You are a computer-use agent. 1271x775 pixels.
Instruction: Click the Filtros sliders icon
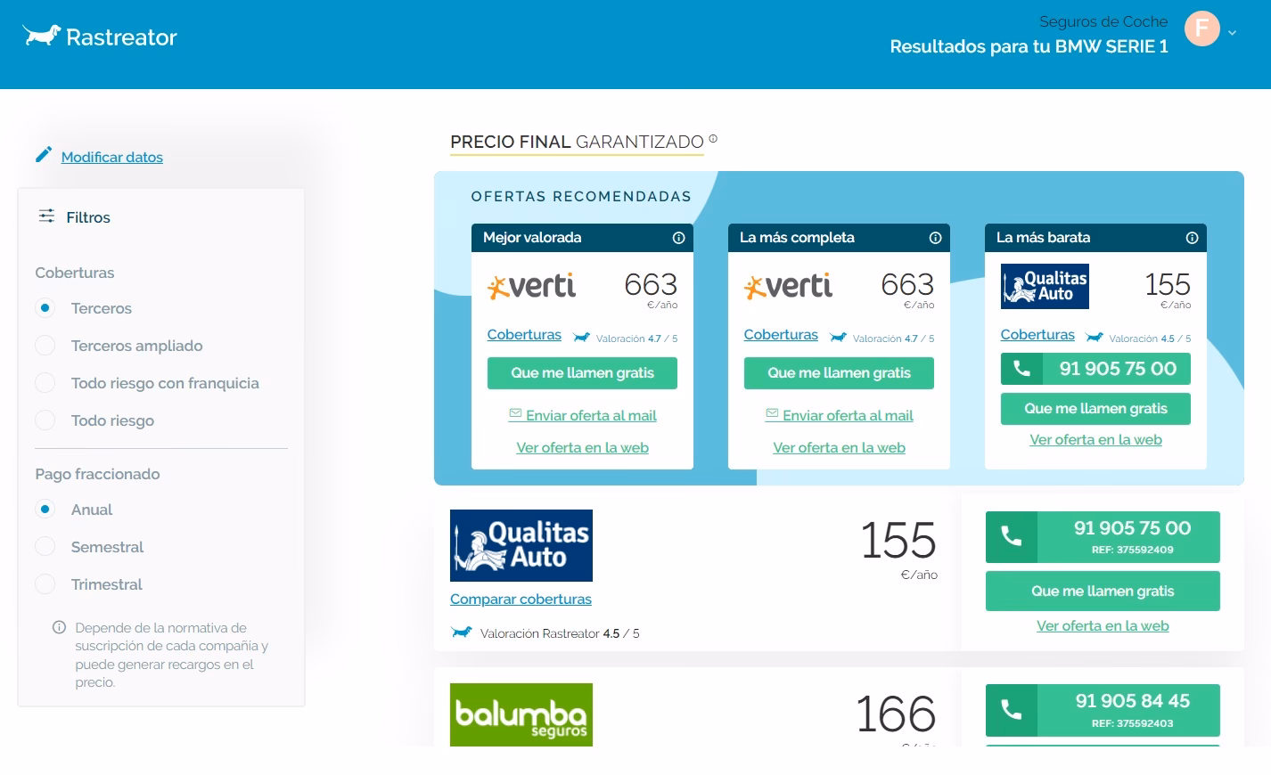46,216
